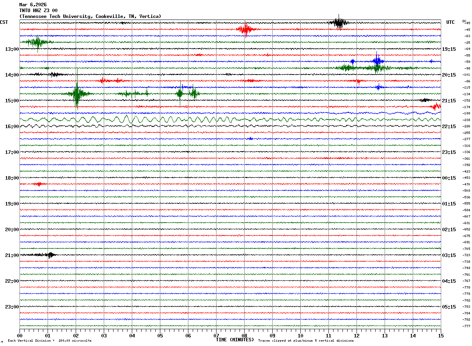Select the 'Mar 6,2026' date header
This screenshot has width=472, height=346.
33,5
